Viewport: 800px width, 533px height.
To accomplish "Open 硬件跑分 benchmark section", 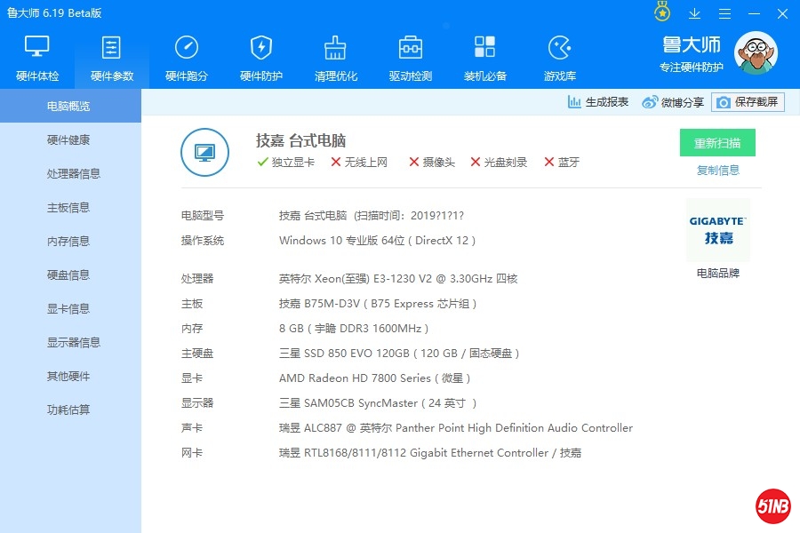I will click(x=187, y=58).
